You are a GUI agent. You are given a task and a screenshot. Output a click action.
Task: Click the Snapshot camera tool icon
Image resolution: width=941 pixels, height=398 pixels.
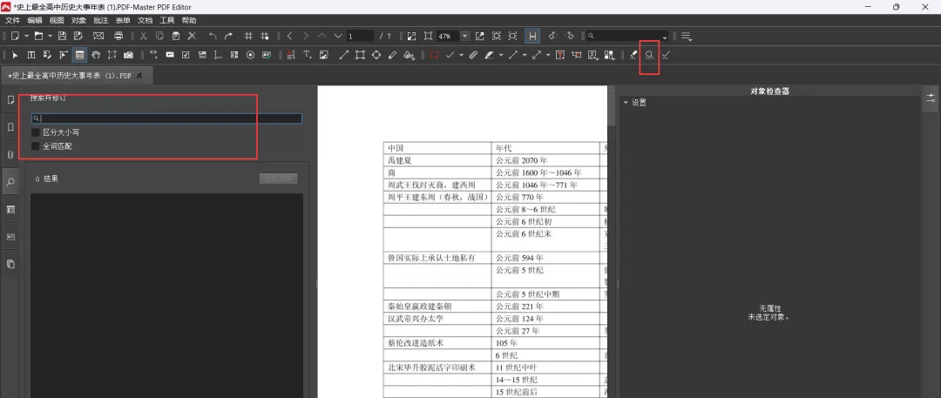[x=128, y=55]
